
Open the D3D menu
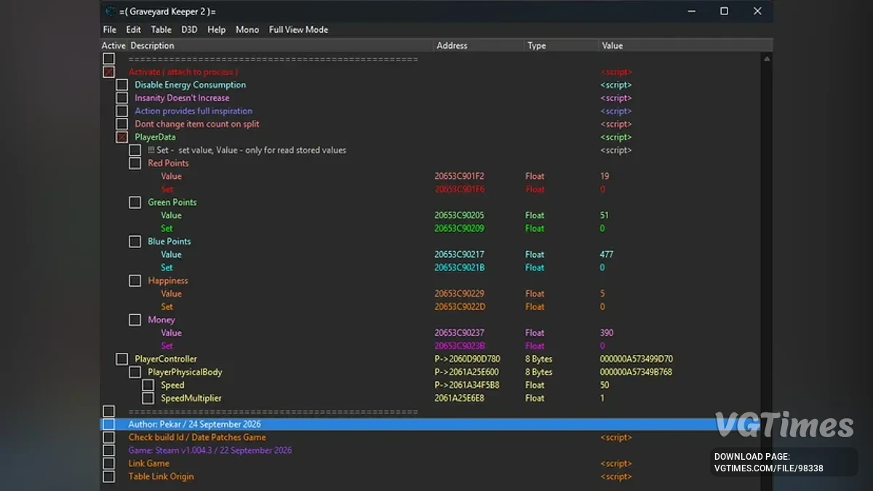[x=189, y=30]
